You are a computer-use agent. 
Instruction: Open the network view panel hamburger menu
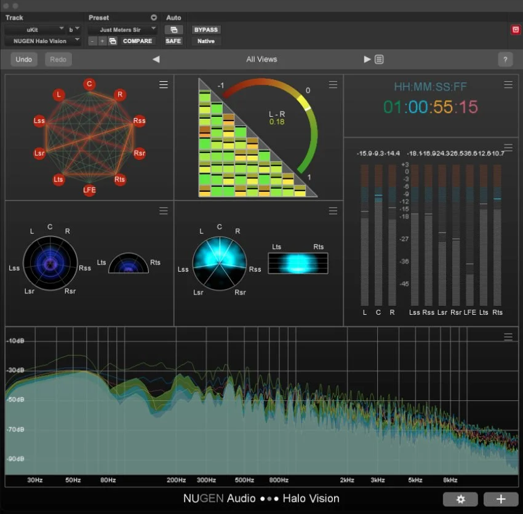point(164,85)
